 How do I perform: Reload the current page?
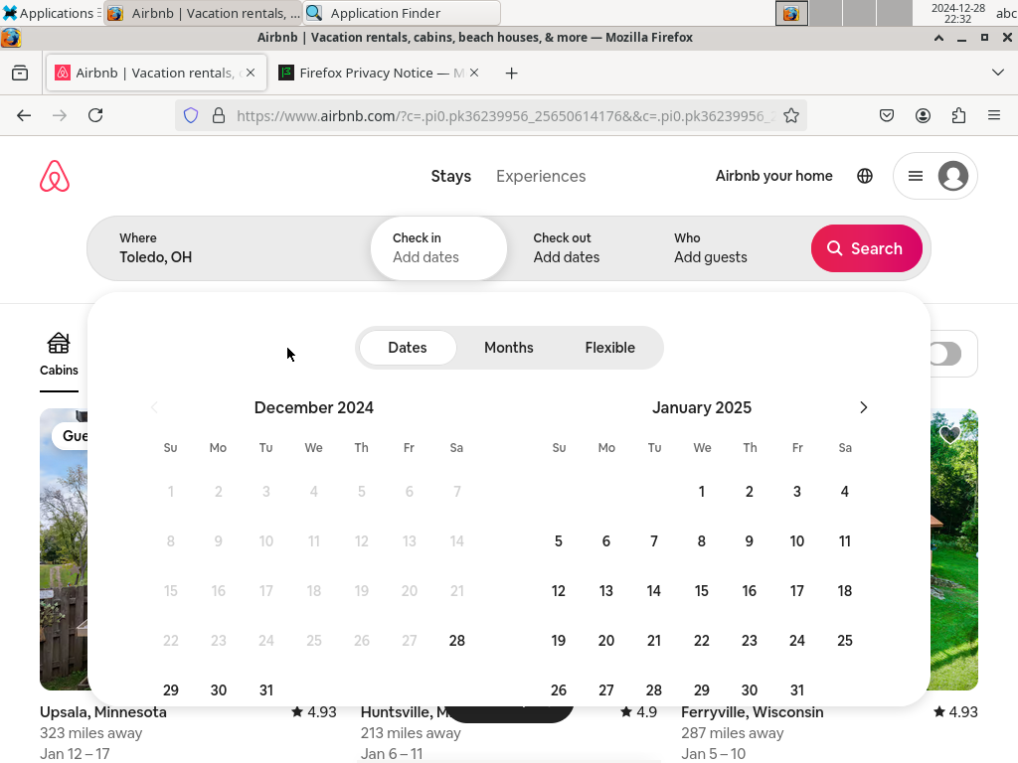click(95, 115)
